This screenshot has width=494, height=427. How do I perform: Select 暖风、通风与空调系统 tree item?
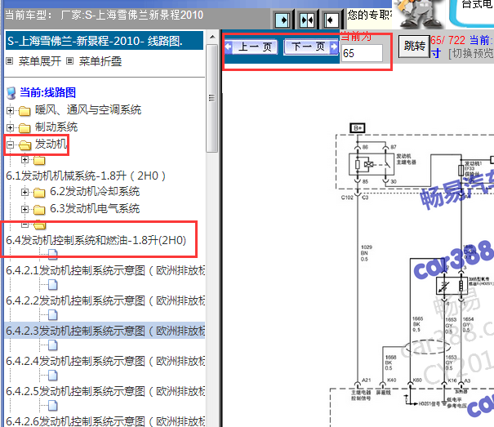88,110
